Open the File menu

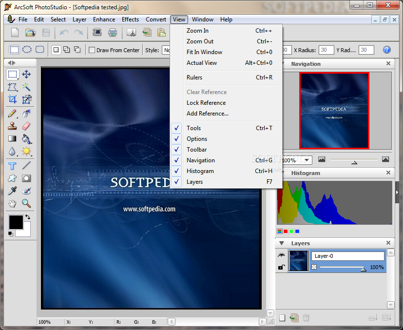23,19
